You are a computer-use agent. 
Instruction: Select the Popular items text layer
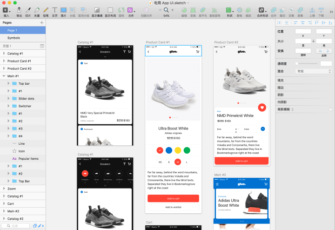23,159
